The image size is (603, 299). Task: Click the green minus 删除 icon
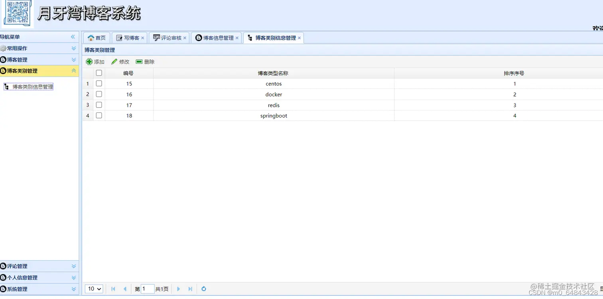(139, 62)
